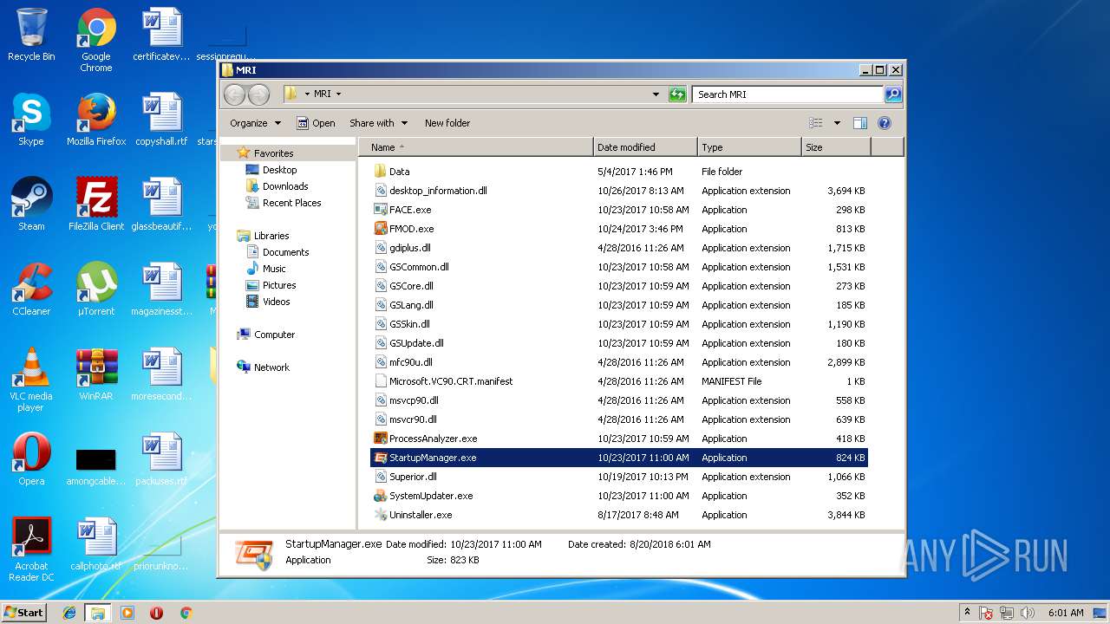Click volume icon in system tray
This screenshot has height=624, width=1110.
tap(1028, 613)
